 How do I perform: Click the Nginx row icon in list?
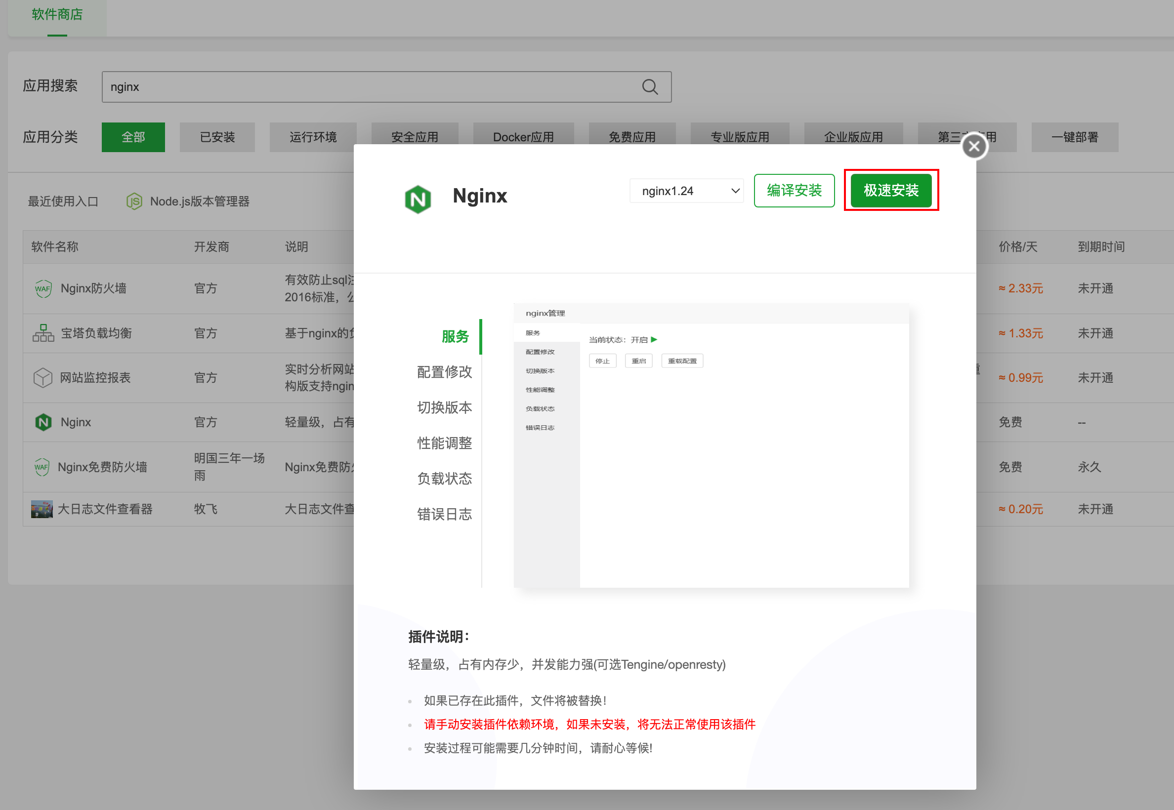pyautogui.click(x=43, y=422)
